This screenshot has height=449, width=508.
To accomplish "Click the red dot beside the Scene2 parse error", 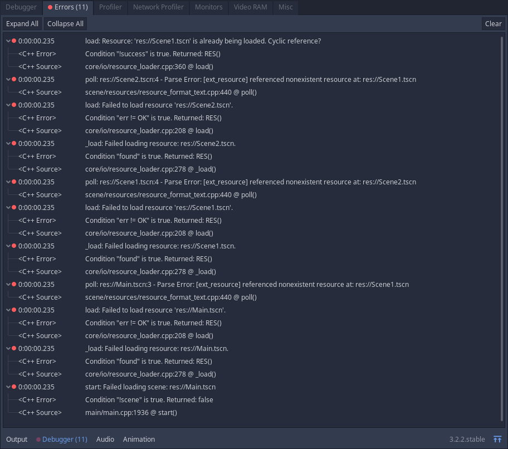I will point(13,79).
